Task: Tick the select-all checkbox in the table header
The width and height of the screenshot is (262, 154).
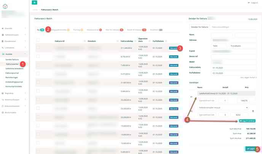Action: [x=38, y=40]
